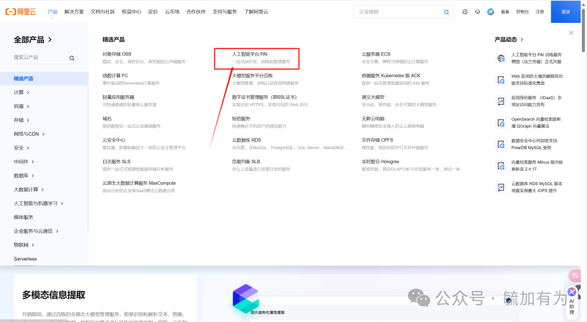Click the magnifier icon beside 搜索云产品

click(72, 58)
